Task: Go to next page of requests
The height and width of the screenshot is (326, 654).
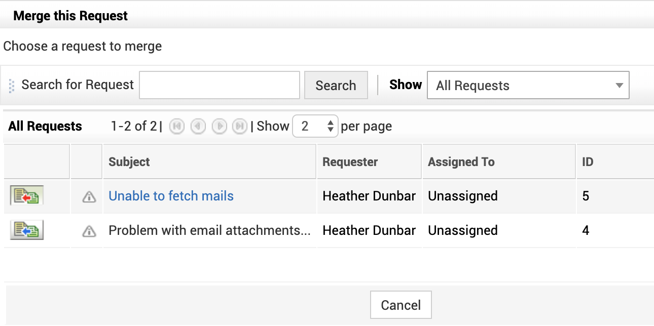Action: coord(219,126)
